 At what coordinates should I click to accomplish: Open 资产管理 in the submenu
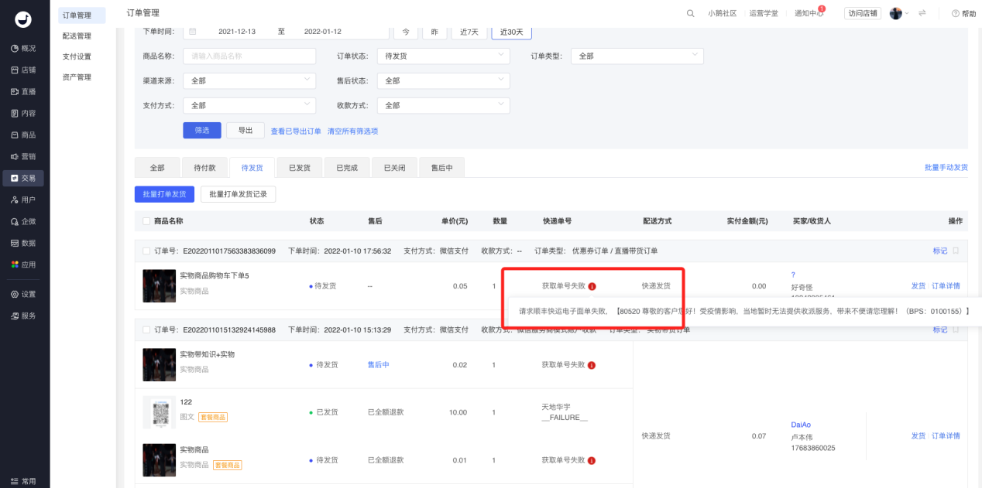(77, 77)
